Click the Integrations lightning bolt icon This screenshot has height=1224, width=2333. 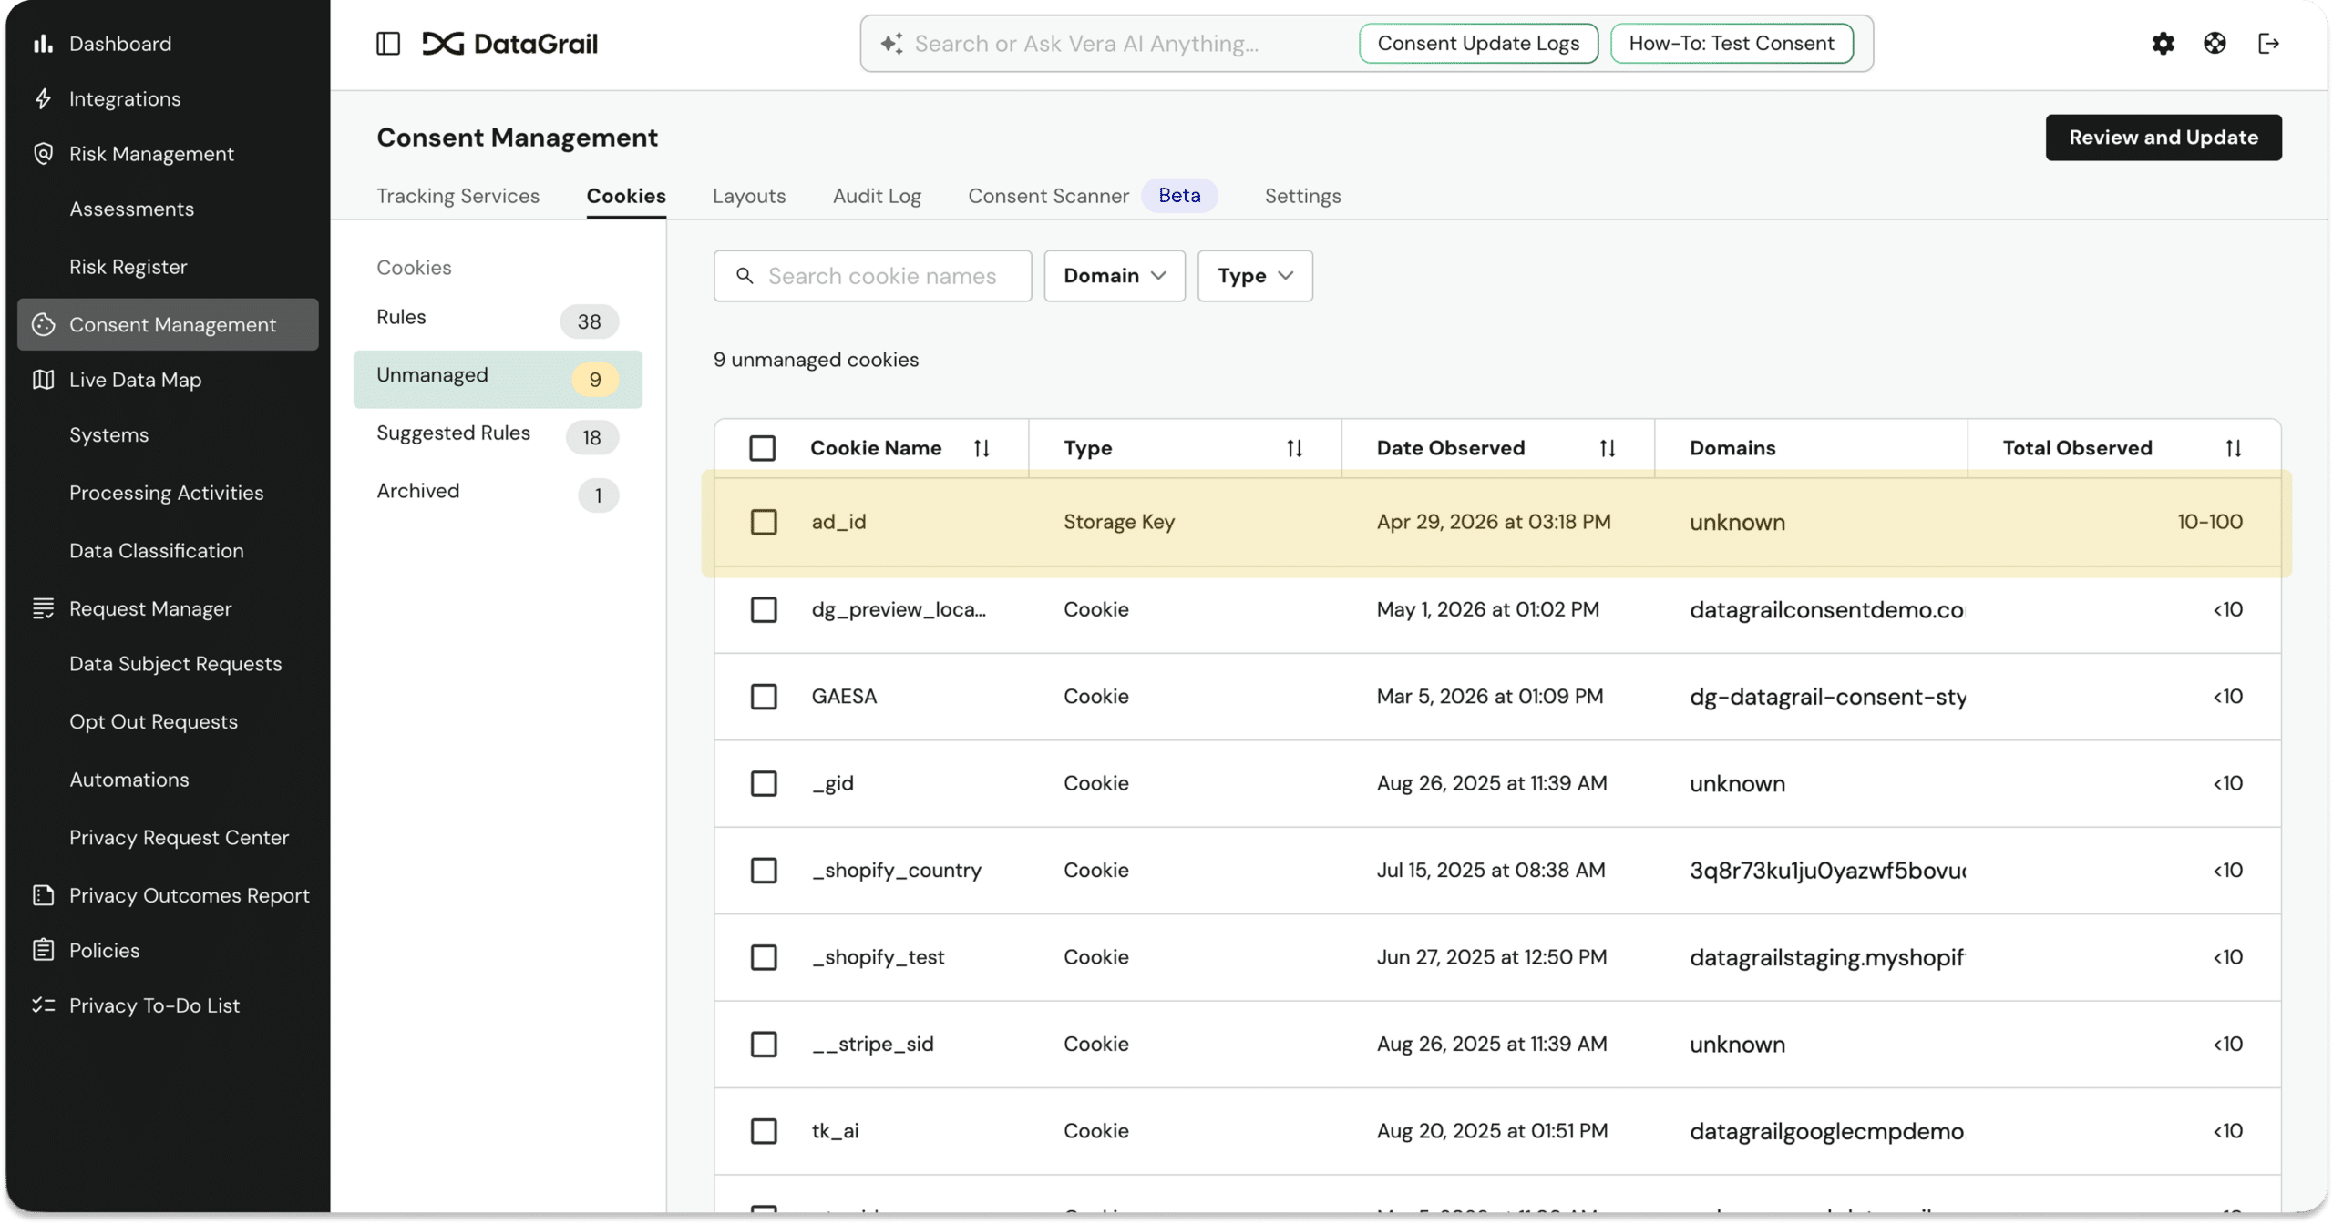(x=43, y=98)
